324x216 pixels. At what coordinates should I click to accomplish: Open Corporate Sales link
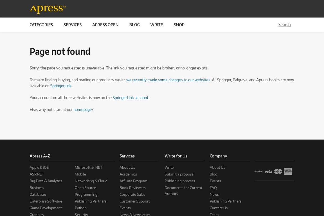click(x=132, y=195)
